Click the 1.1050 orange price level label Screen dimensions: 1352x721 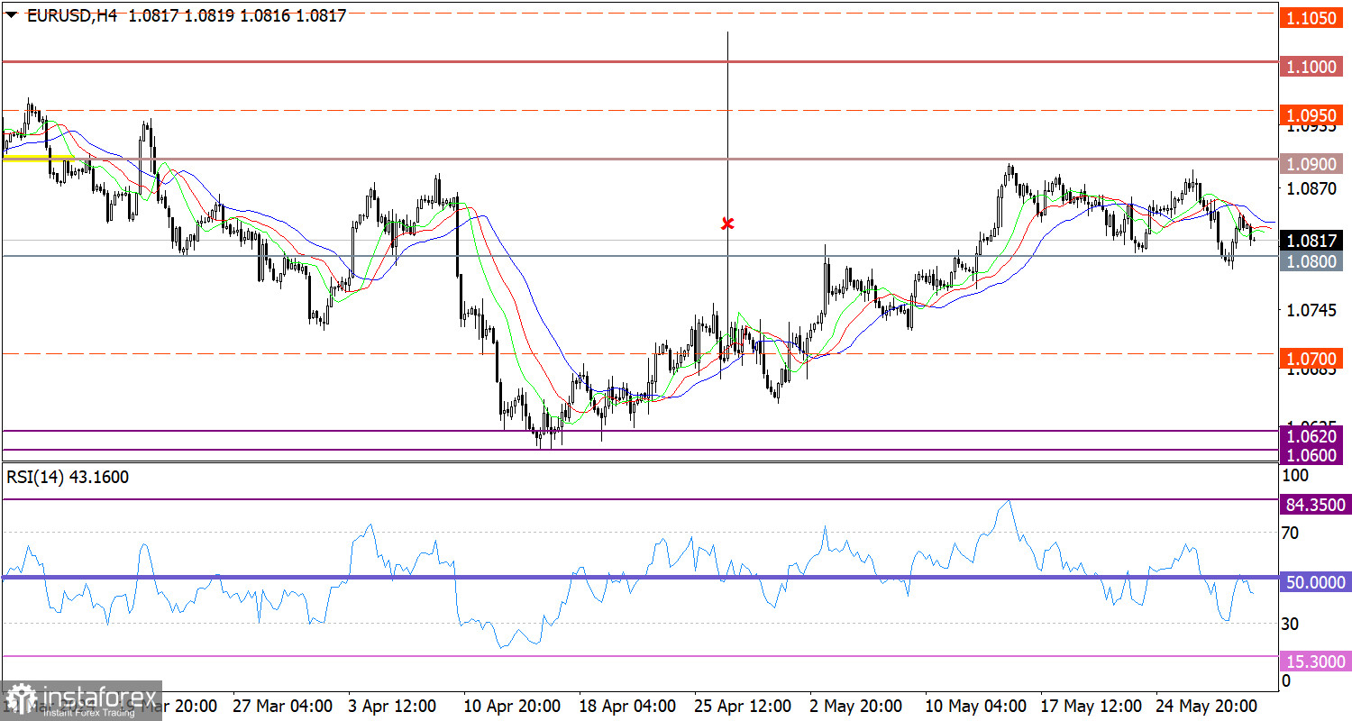tap(1311, 17)
